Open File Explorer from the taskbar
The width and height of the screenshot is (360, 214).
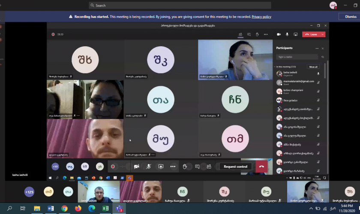[37, 208]
